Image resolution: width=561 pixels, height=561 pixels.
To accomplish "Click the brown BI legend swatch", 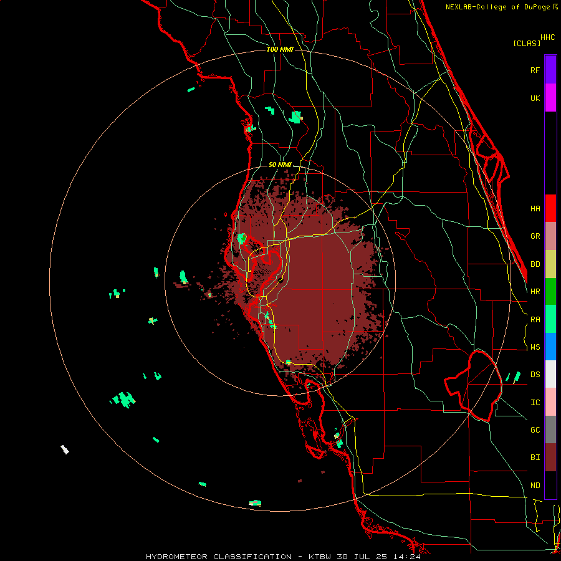I will tap(550, 458).
